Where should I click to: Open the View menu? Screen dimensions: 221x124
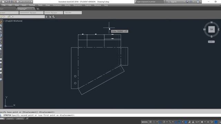point(17,5)
